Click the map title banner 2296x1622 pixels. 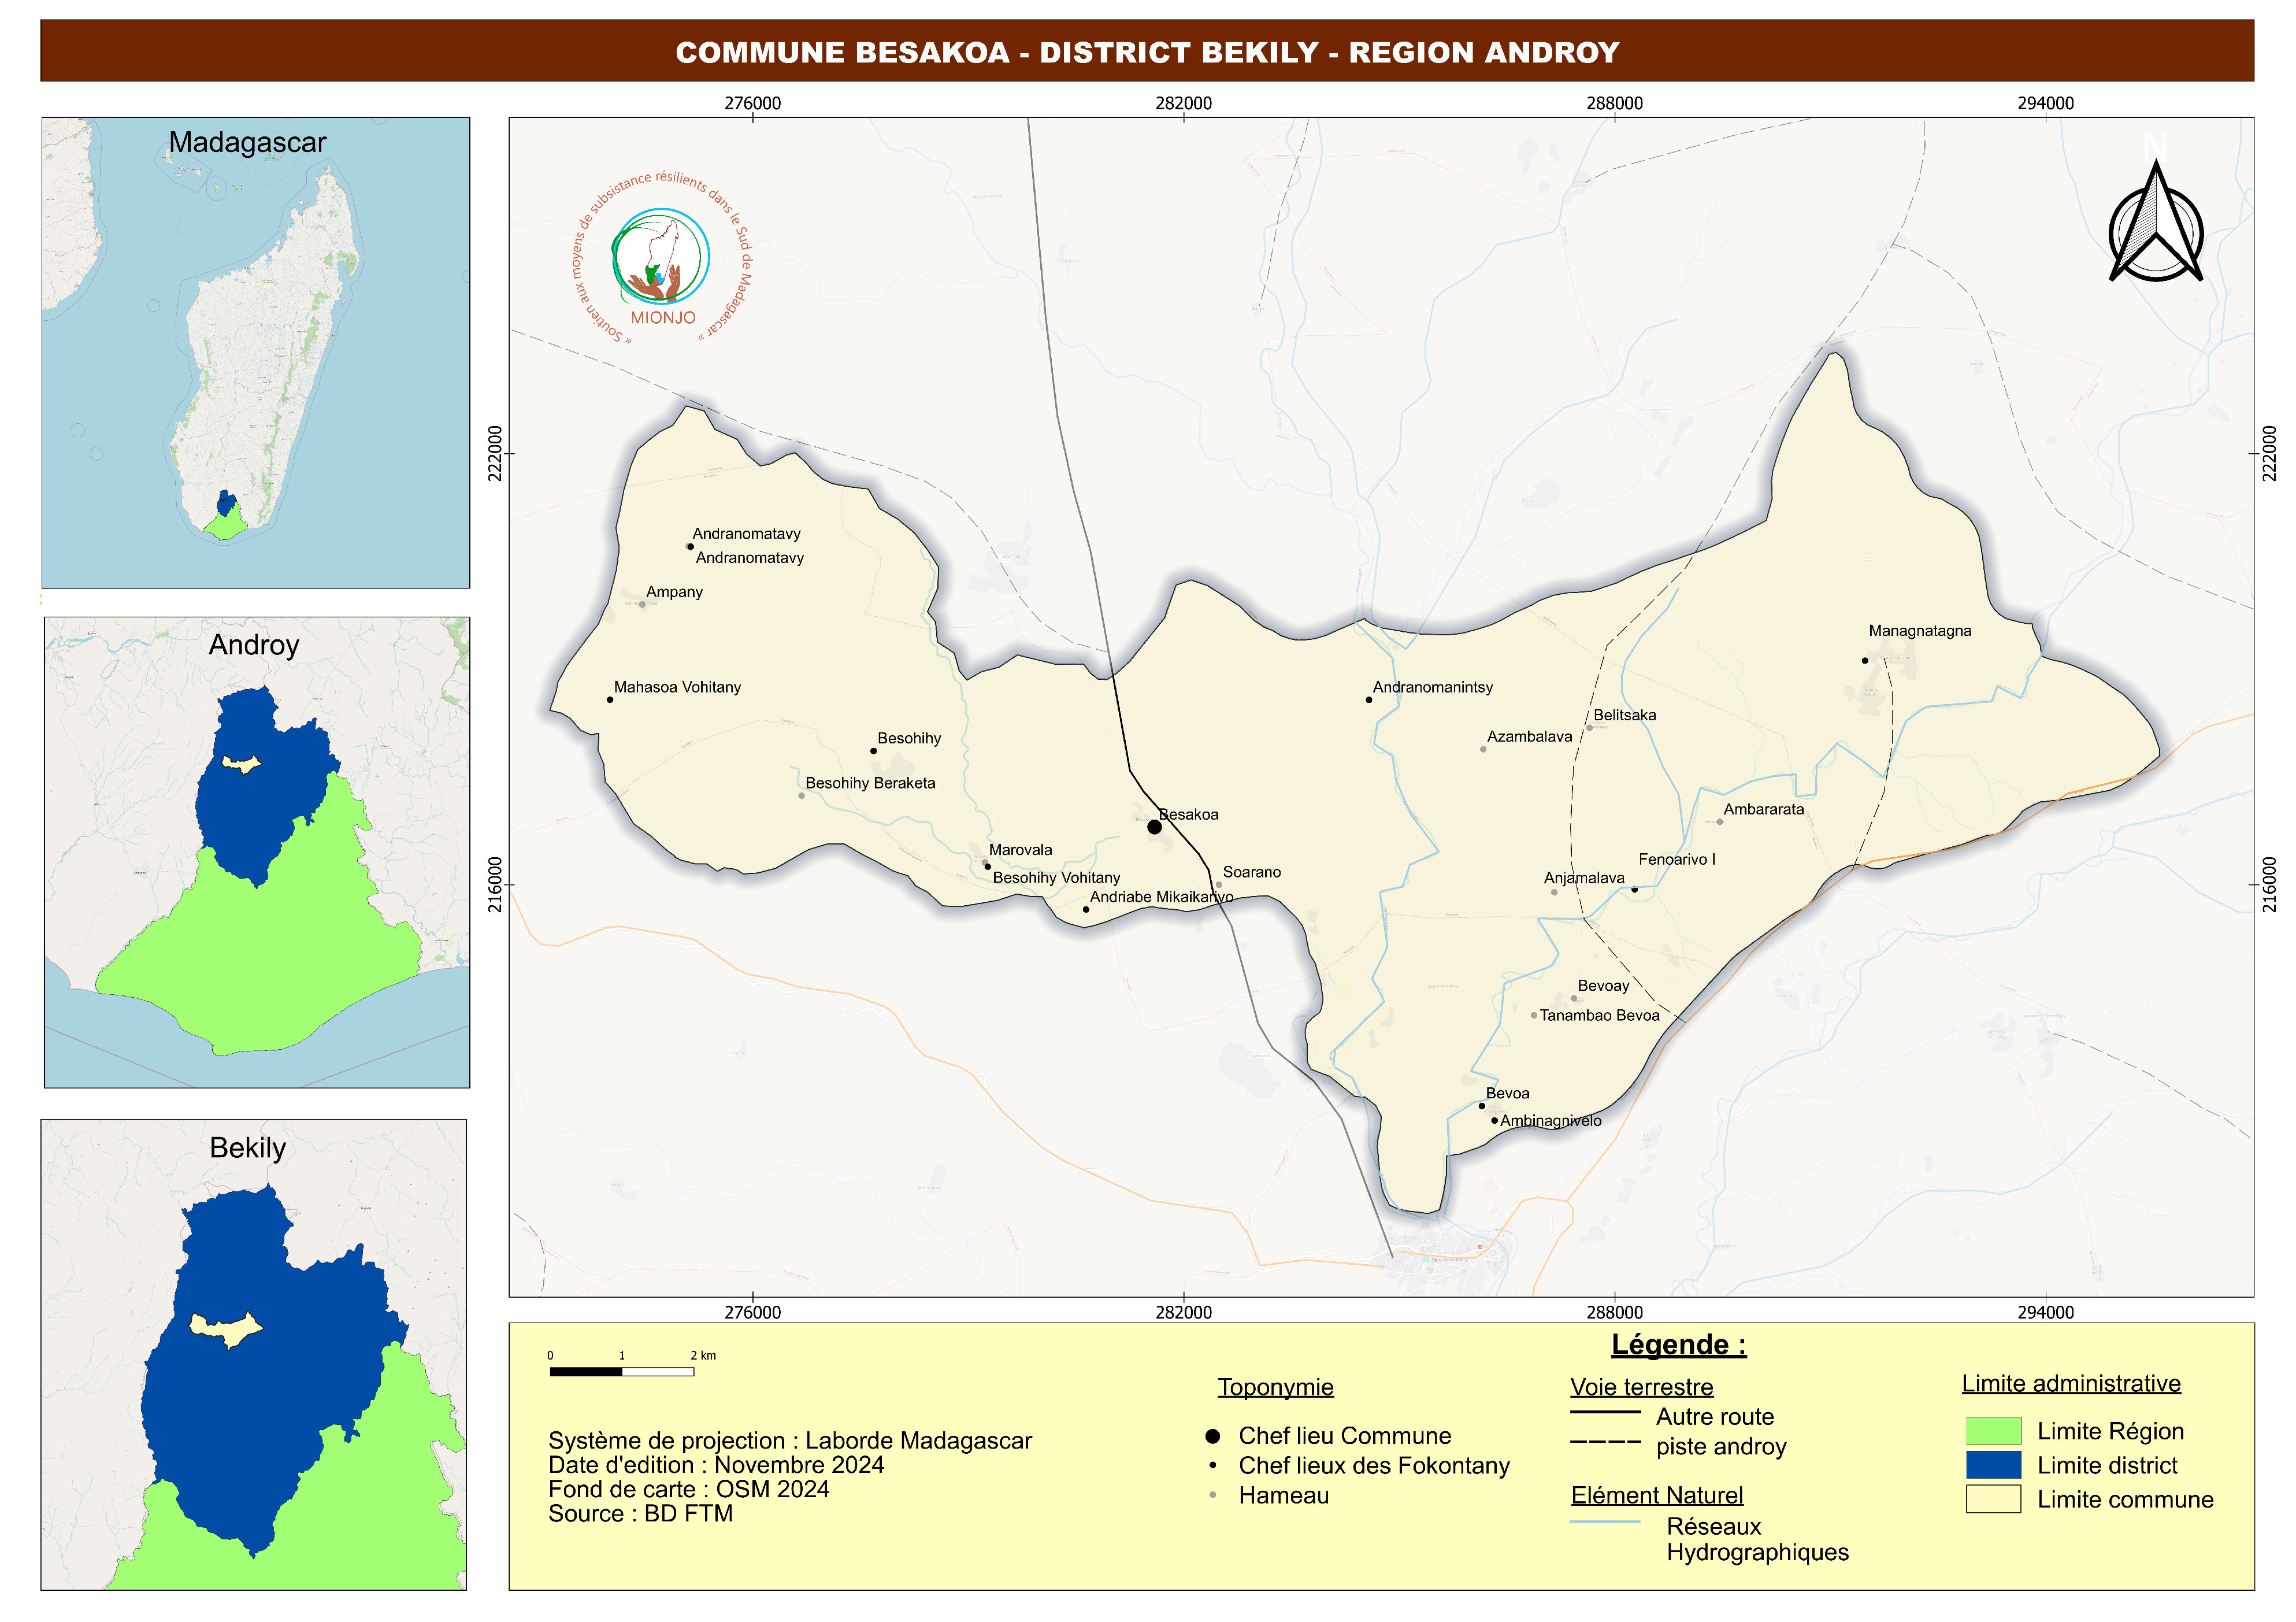pyautogui.click(x=1147, y=51)
